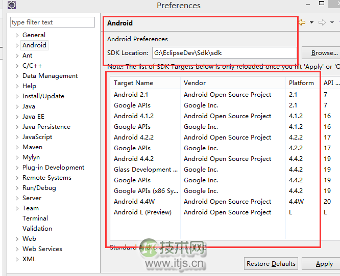
Task: Click the Target Name column header
Action: 145,83
